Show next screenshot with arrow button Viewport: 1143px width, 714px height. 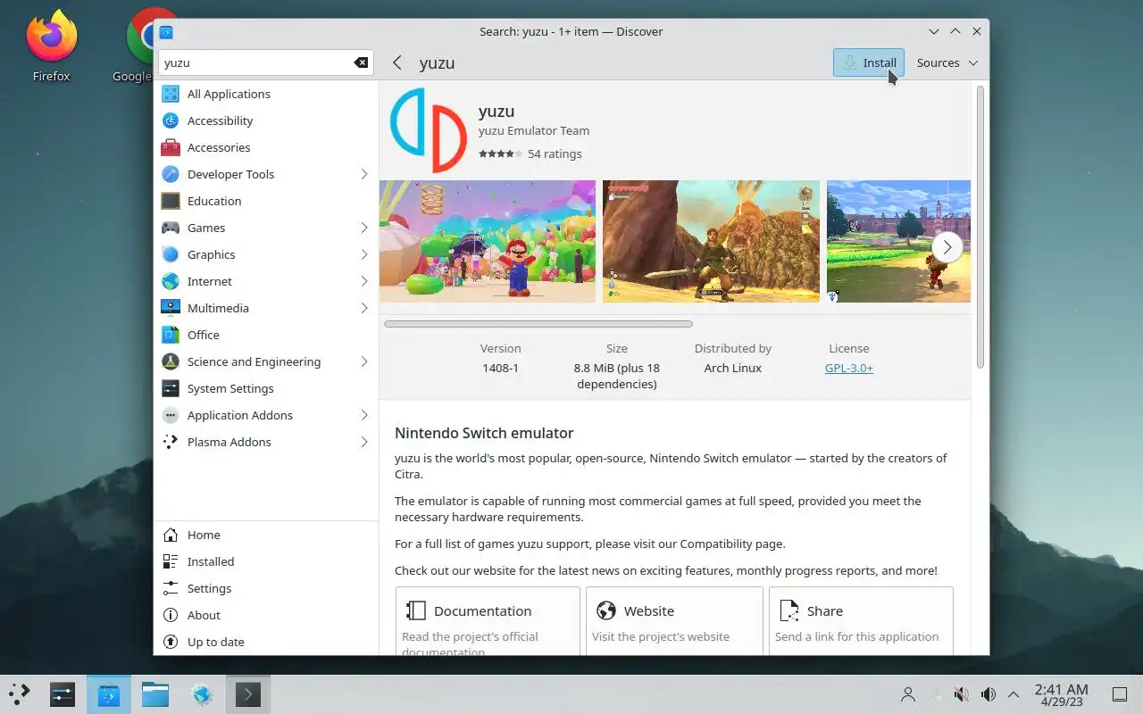(x=947, y=247)
